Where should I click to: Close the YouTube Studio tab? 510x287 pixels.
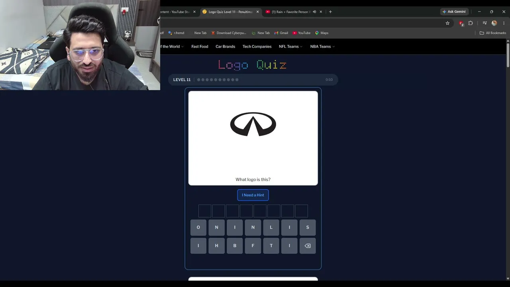pyautogui.click(x=194, y=12)
